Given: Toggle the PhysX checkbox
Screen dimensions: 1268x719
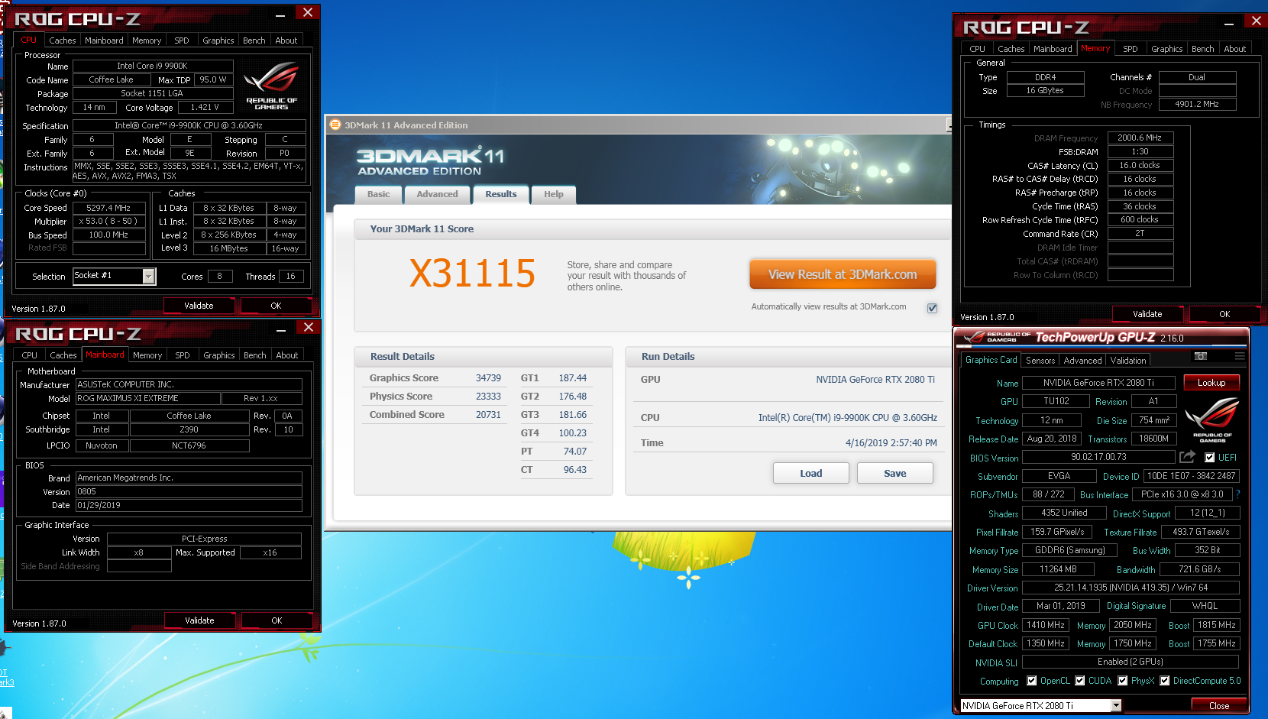Looking at the screenshot, I should coord(1123,681).
